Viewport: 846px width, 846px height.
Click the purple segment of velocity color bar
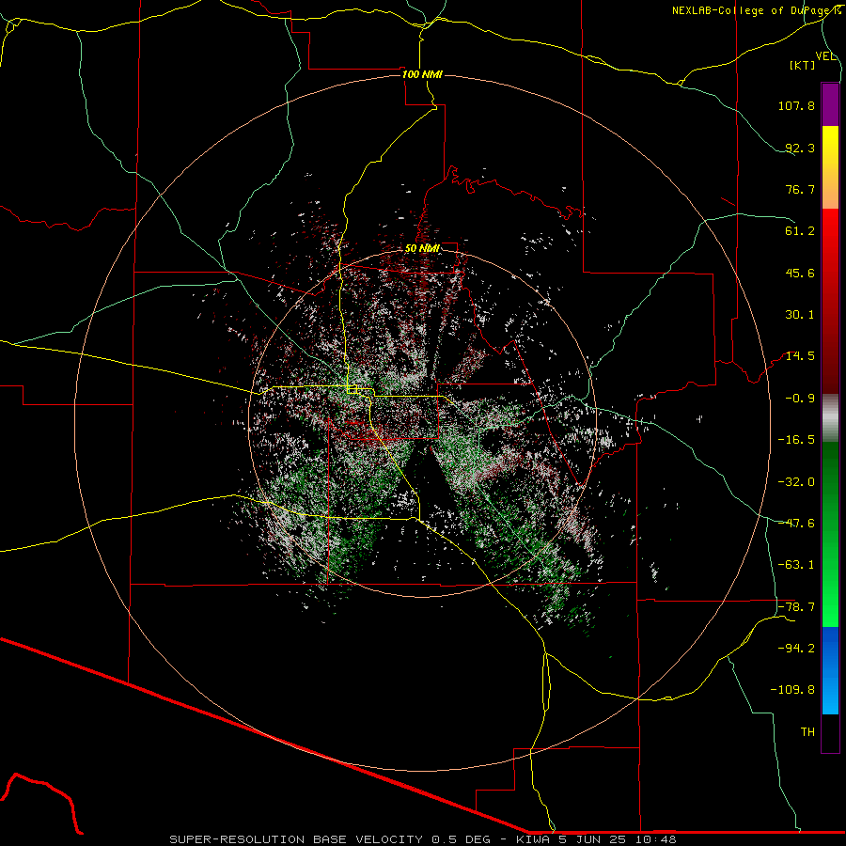pos(830,104)
